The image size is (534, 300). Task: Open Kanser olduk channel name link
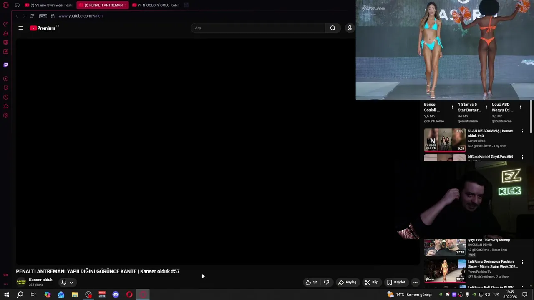[x=40, y=280]
